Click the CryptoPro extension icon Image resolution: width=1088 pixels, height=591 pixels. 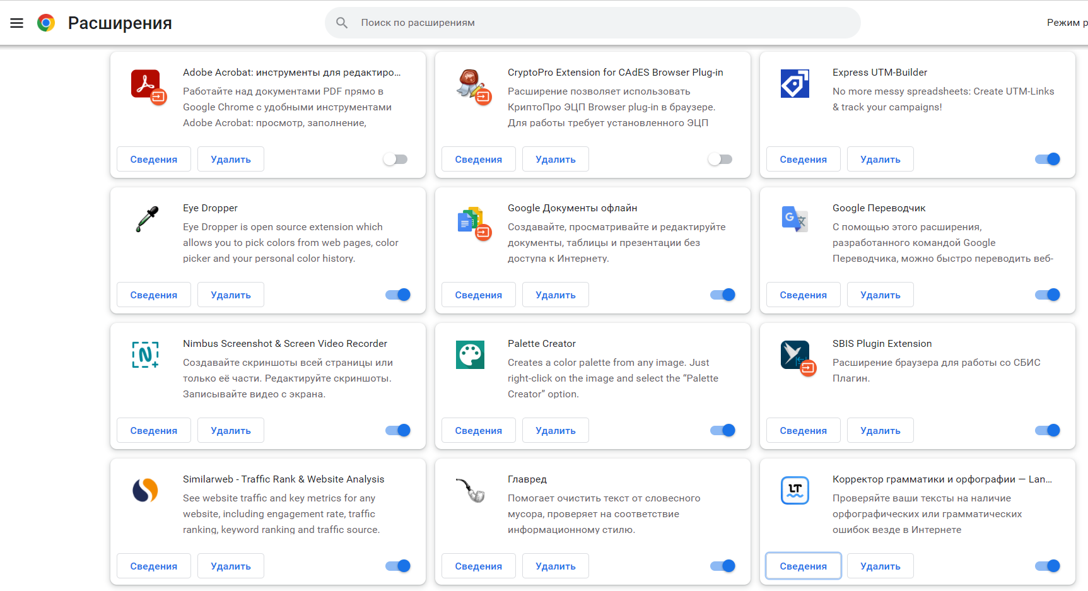tap(473, 86)
